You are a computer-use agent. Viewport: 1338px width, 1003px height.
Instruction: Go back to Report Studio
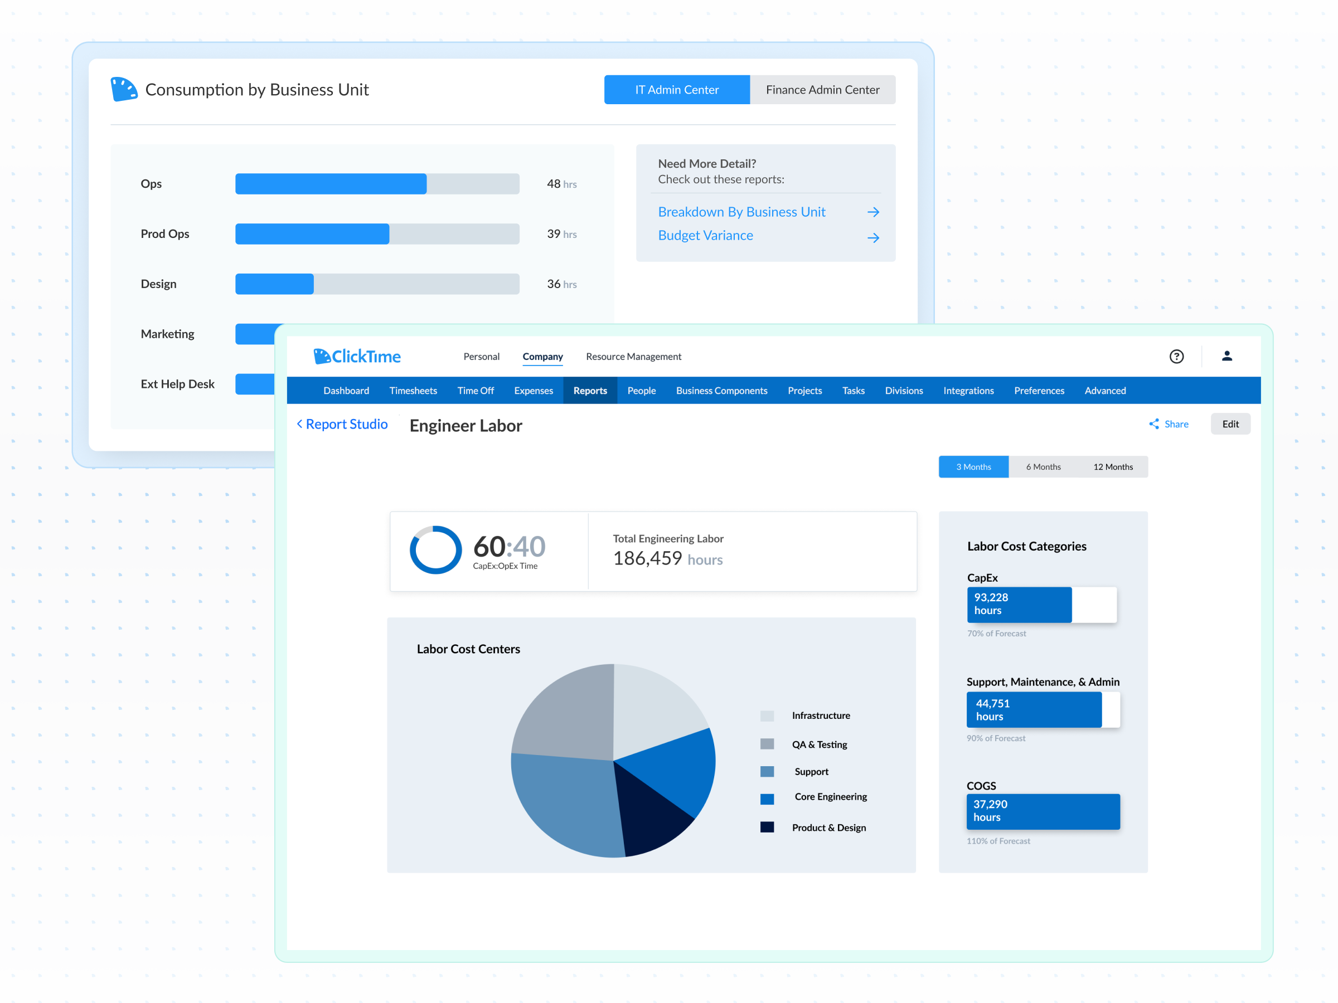coord(342,425)
